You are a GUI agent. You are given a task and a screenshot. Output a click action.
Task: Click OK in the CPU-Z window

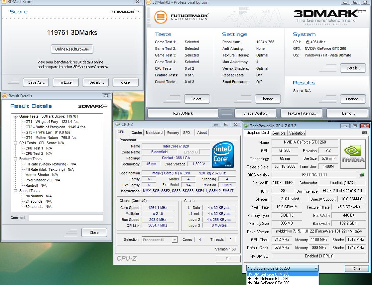228,258
